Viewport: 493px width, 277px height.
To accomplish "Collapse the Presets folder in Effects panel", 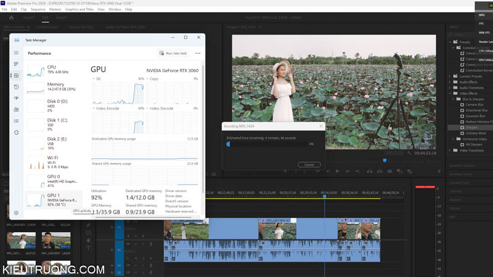I will [450, 42].
